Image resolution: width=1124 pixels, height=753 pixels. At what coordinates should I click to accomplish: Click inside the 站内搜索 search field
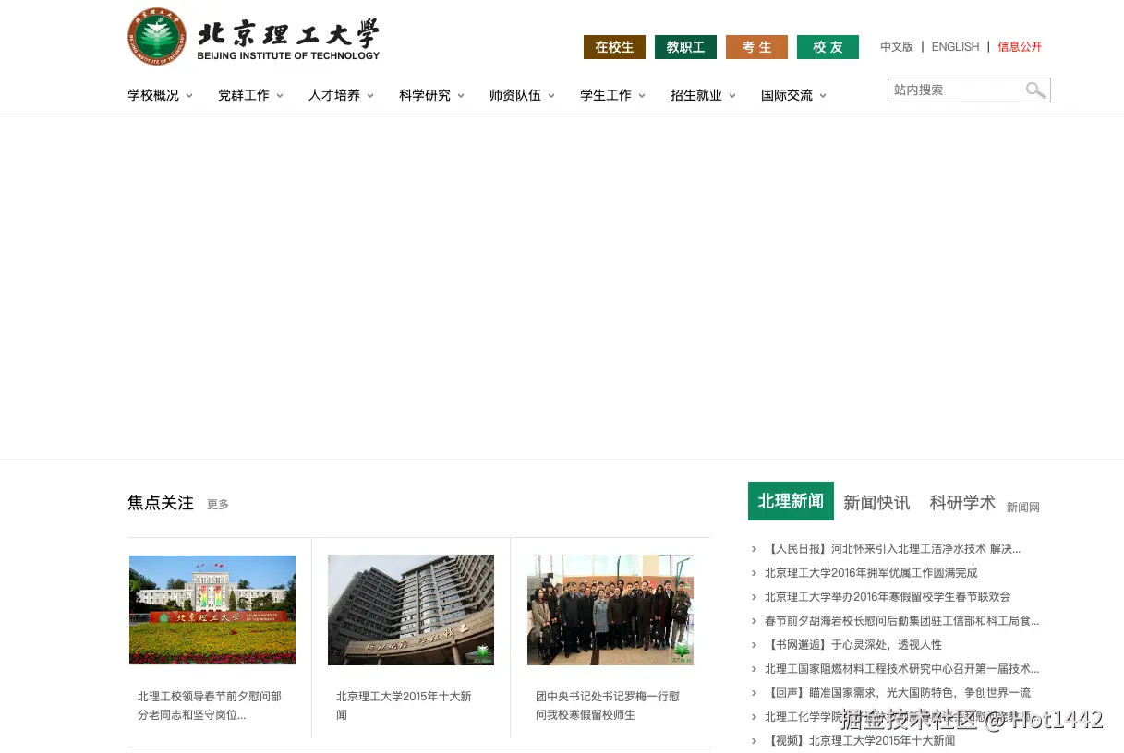click(x=951, y=90)
